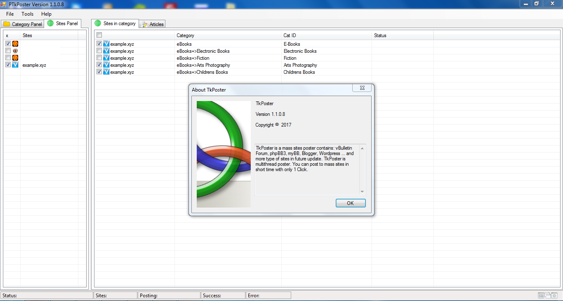Select the Sites Panel tab
The width and height of the screenshot is (563, 301).
(63, 24)
